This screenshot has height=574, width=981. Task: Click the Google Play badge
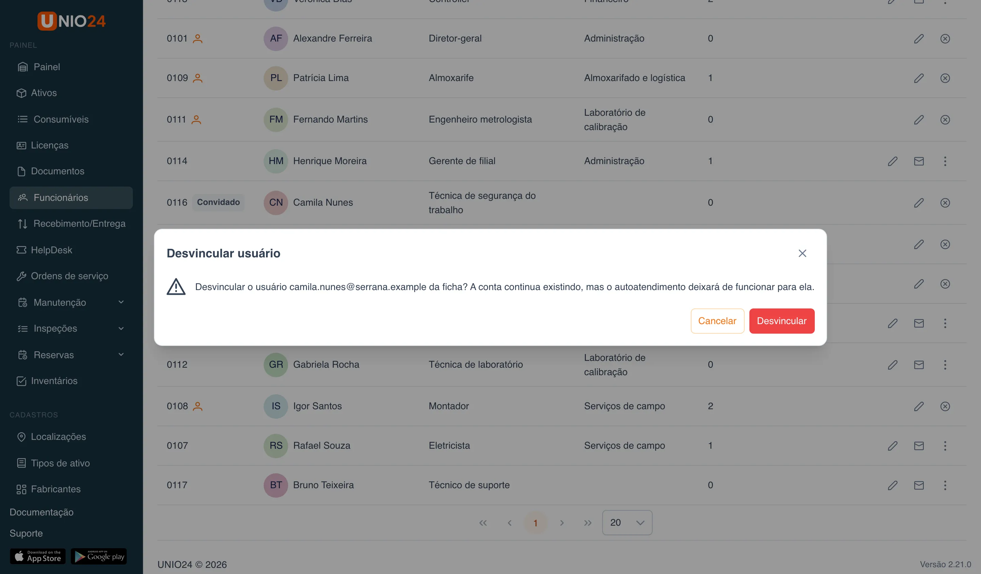pos(99,556)
